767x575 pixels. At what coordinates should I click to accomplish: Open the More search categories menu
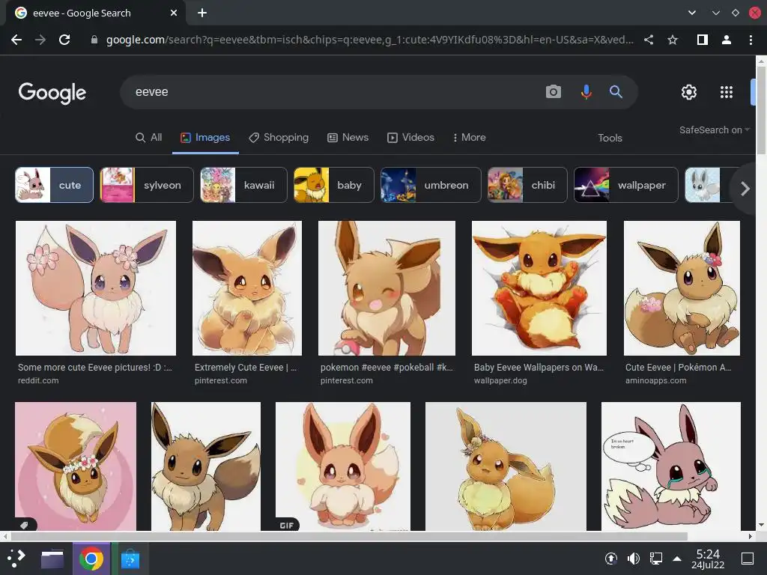[469, 138]
